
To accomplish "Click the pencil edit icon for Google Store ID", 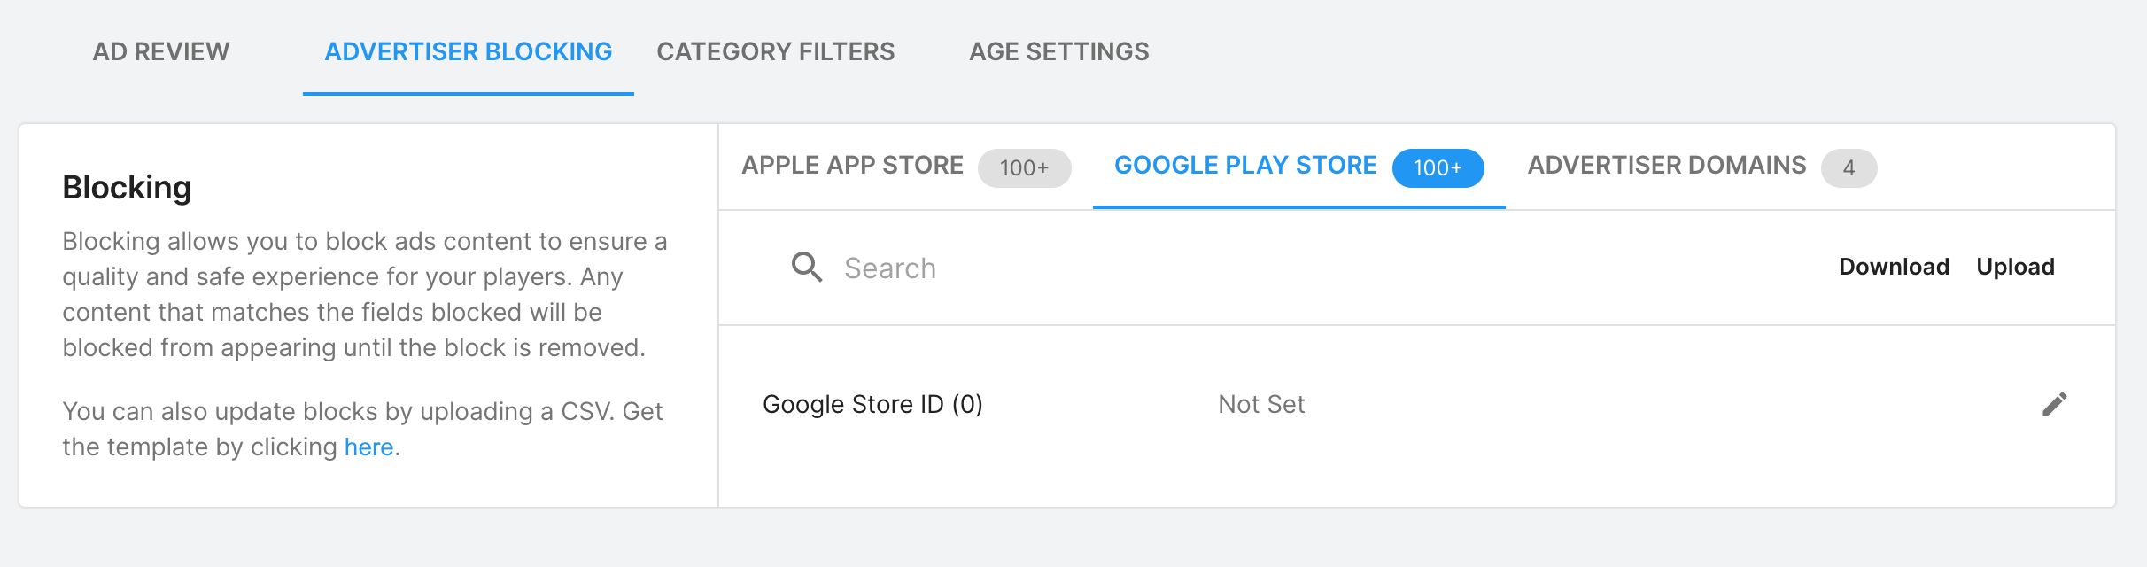I will coord(2054,404).
